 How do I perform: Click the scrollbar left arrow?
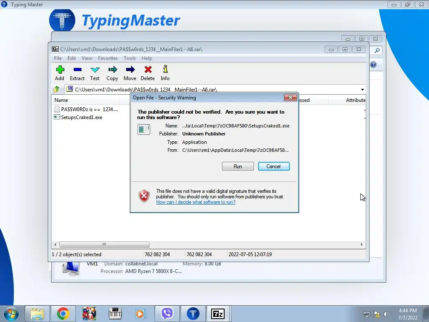coord(55,244)
